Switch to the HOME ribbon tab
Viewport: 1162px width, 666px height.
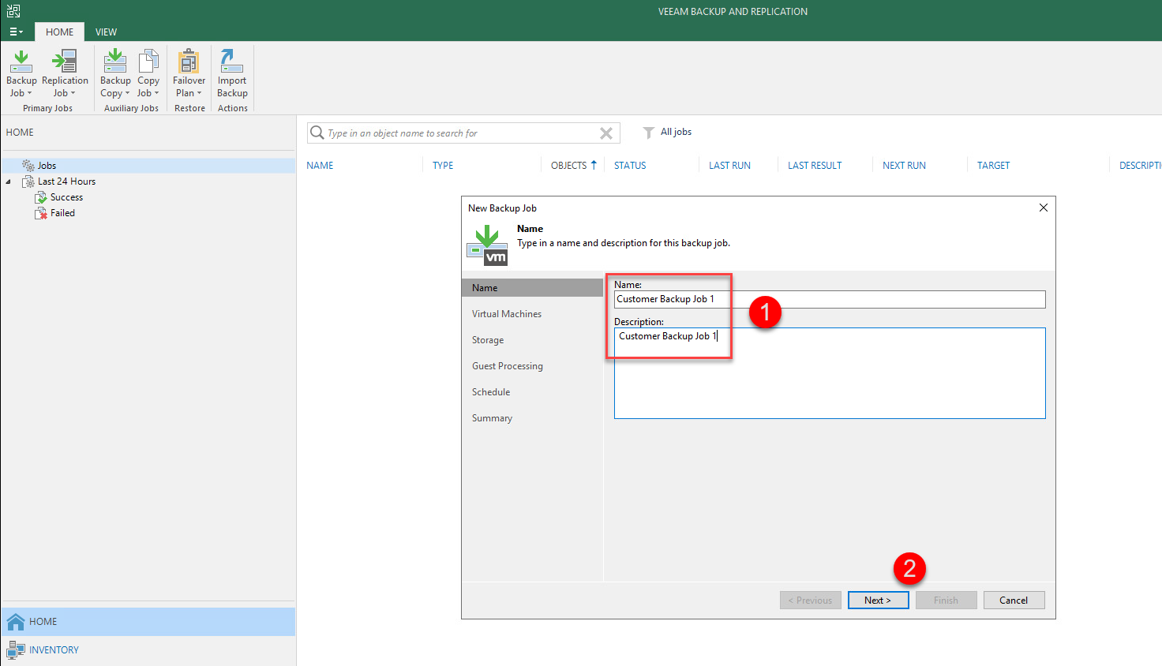point(59,32)
